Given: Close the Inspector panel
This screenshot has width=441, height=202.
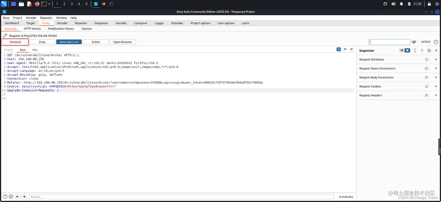Looking at the screenshot, I should (x=436, y=50).
